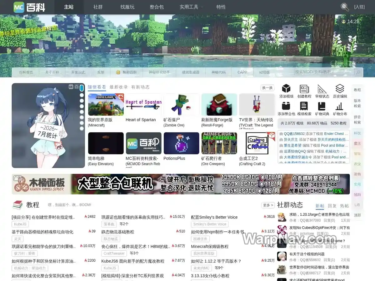Open 简单电梯 (Easy Elevators) thumbnail
This screenshot has width=375, height=281.
tap(106, 143)
